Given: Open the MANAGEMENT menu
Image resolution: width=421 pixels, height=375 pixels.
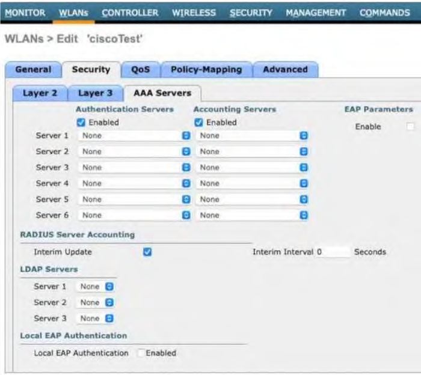Looking at the screenshot, I should coord(316,13).
